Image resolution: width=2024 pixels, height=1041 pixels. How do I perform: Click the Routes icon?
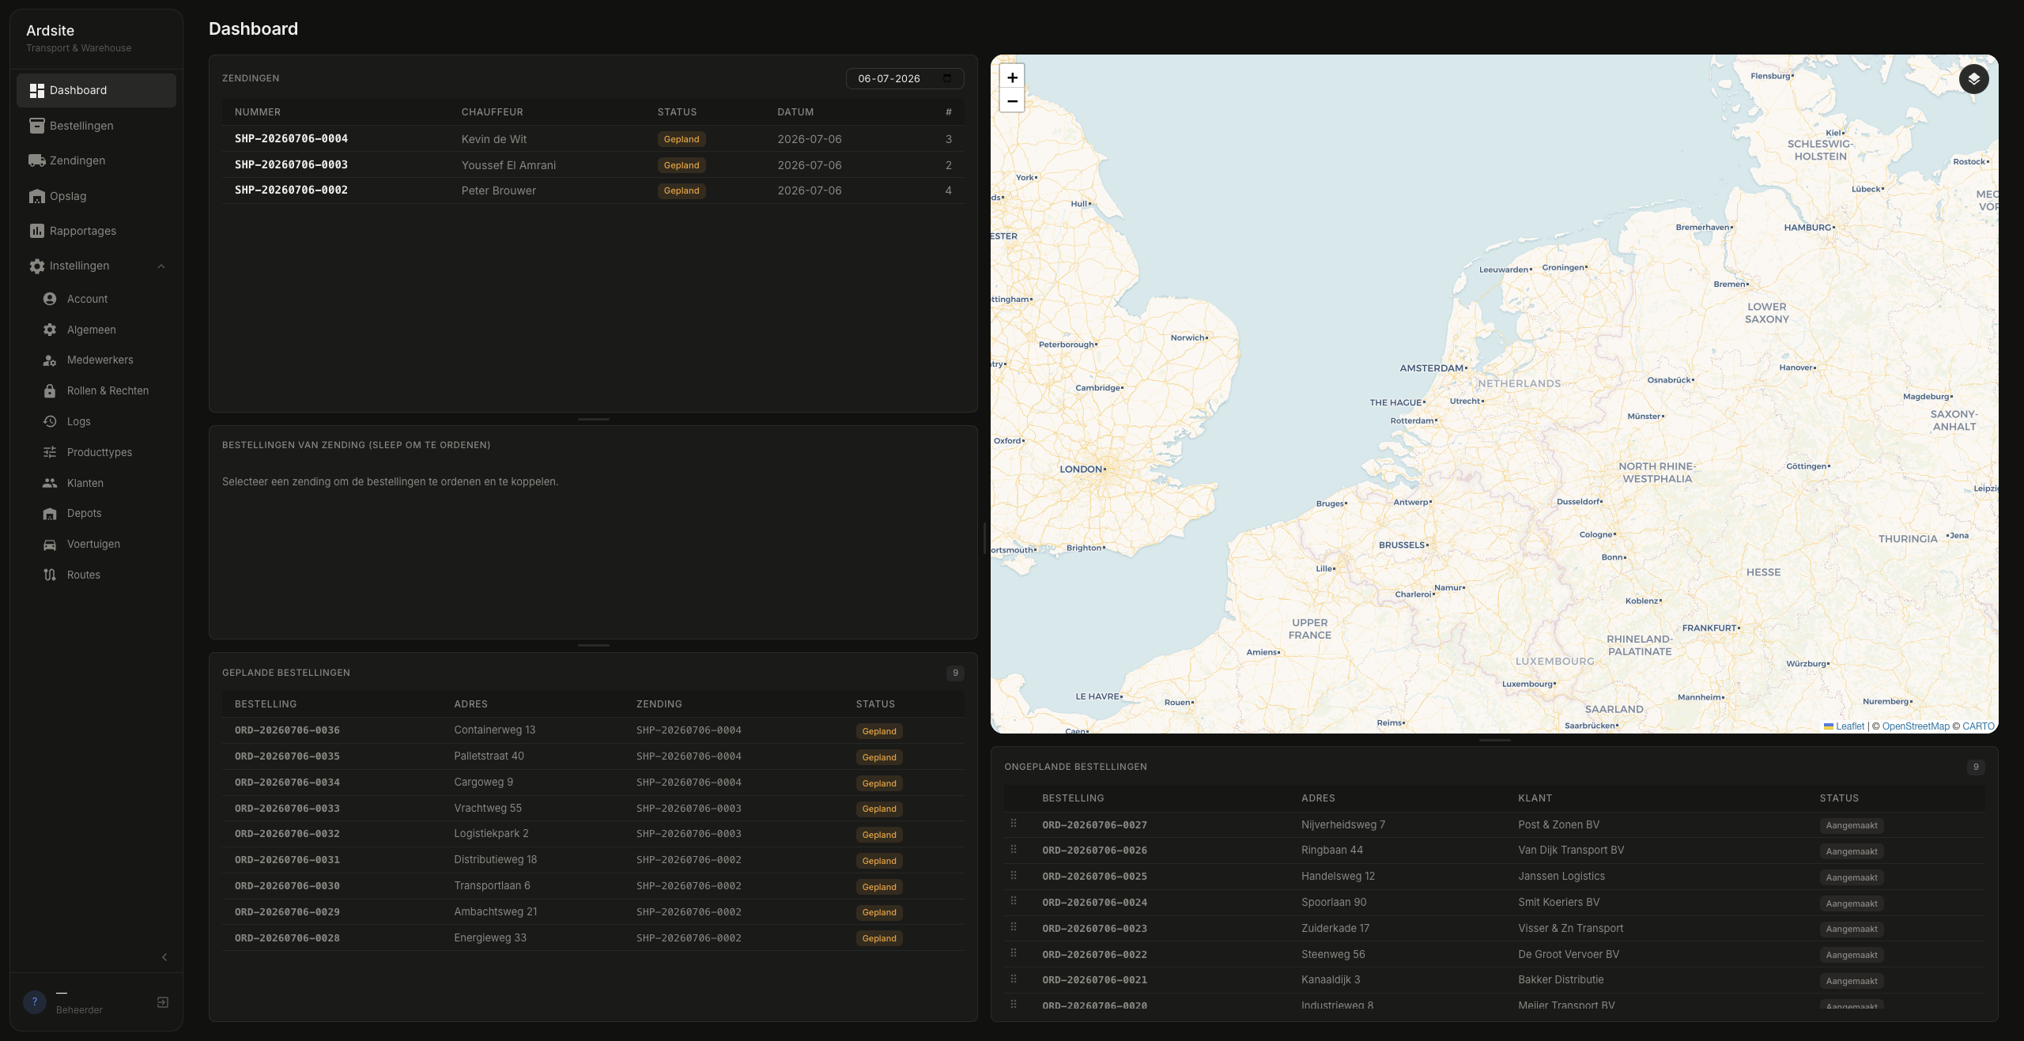tap(50, 575)
